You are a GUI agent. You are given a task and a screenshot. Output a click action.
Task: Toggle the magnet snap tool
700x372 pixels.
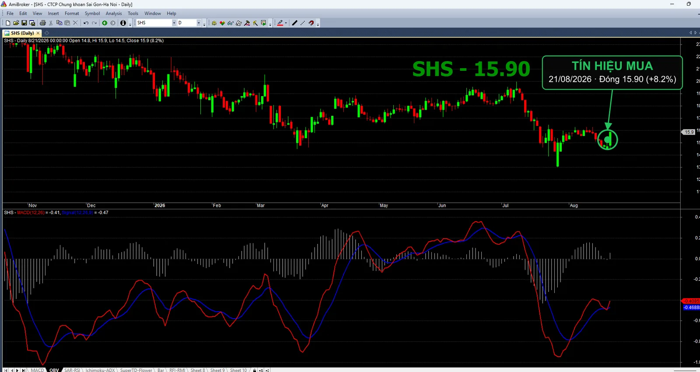coord(311,23)
